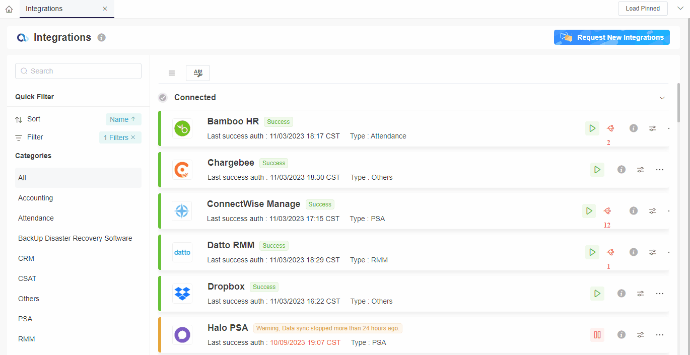Expand the top-right dropdown chevron
The image size is (690, 355).
(680, 9)
